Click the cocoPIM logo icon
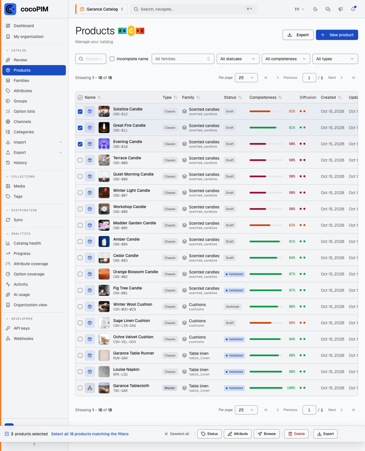Screen dimensions: 365x451 point(10,9)
